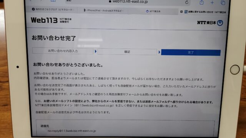Image resolution: width=246 pixels, height=138 pixels.
Task: Show the Safari tab overview icon
Action: tap(223, 3)
